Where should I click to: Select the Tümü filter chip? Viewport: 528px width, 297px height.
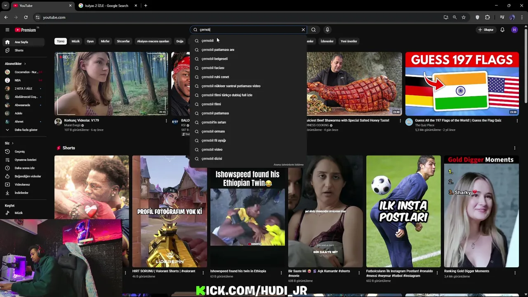(x=61, y=41)
